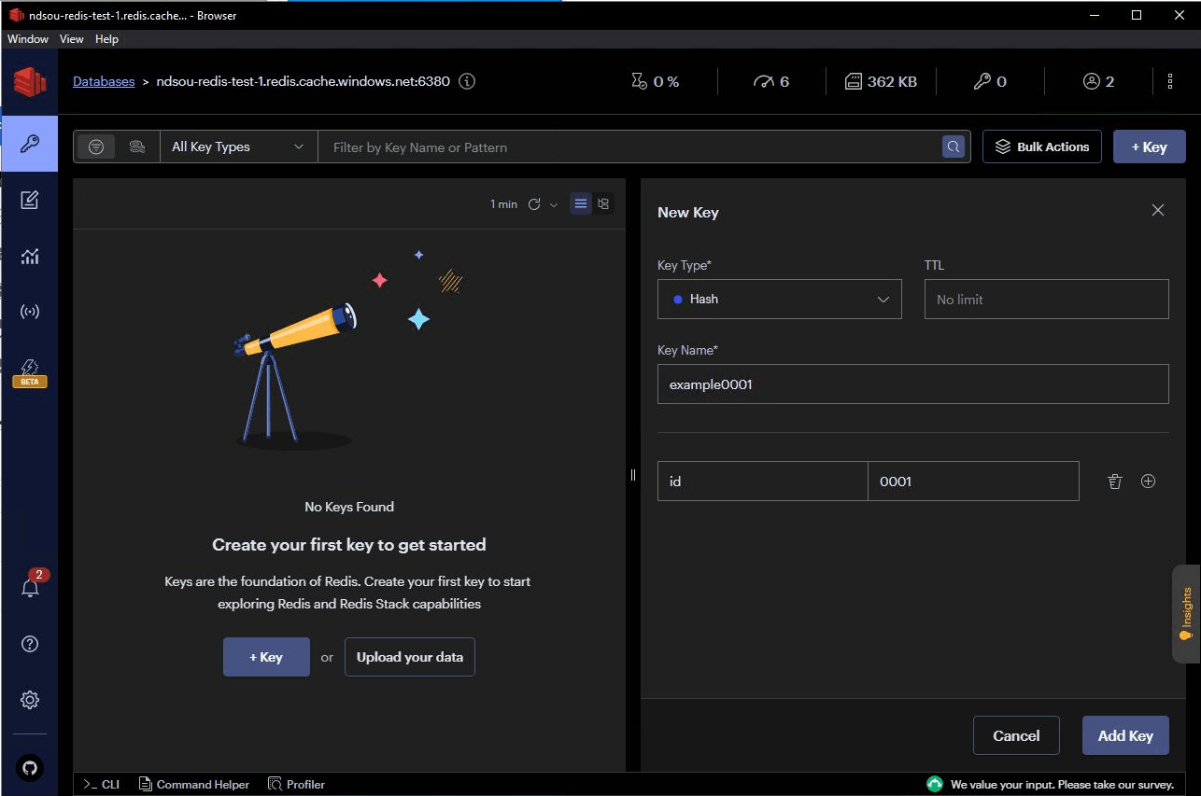Click the connected clients 2 indicator

coord(1098,81)
